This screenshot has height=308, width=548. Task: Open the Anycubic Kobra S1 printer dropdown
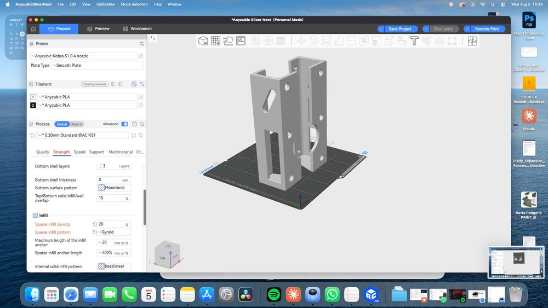click(84, 56)
